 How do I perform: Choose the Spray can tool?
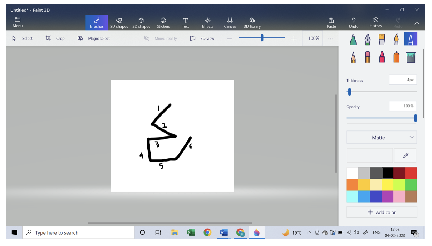[x=396, y=57]
